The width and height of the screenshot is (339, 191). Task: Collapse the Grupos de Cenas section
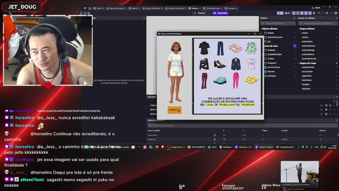(298, 63)
